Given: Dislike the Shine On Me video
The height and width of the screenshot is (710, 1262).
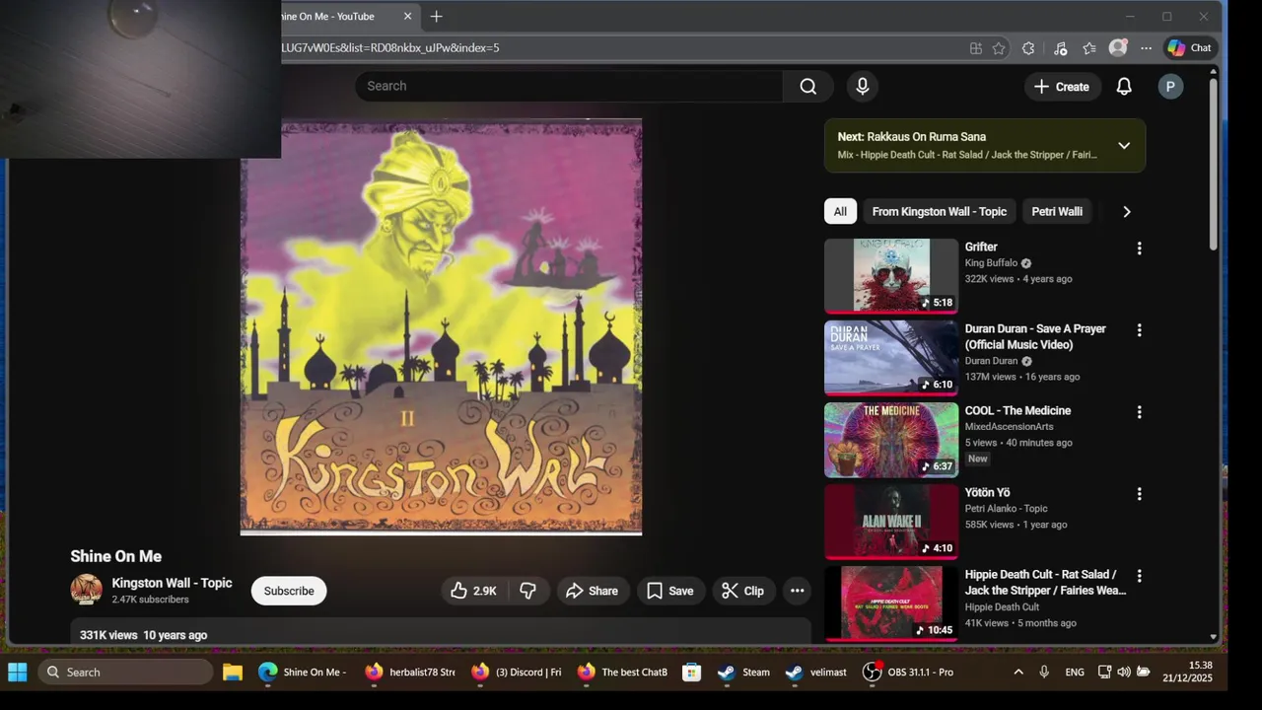Looking at the screenshot, I should 528,591.
